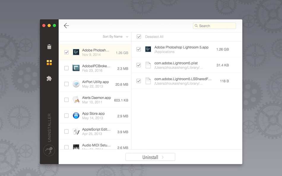The height and width of the screenshot is (176, 282).
Task: Click the AirPort Utility Wi-Fi icon
Action: [x=76, y=84]
